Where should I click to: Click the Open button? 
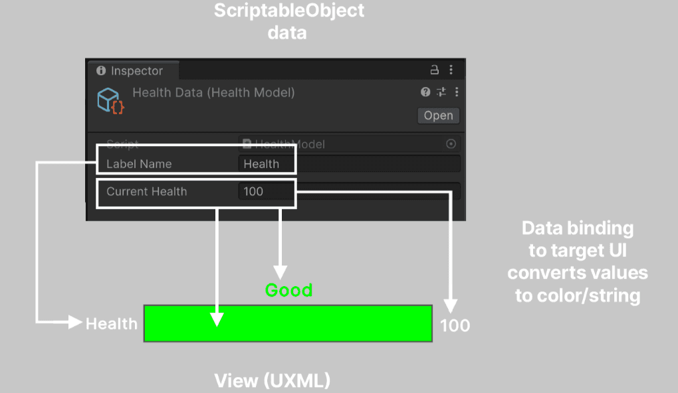tap(438, 116)
